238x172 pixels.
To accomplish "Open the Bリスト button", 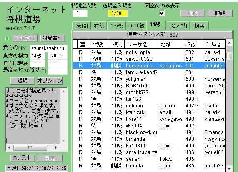I will (x=23, y=158).
